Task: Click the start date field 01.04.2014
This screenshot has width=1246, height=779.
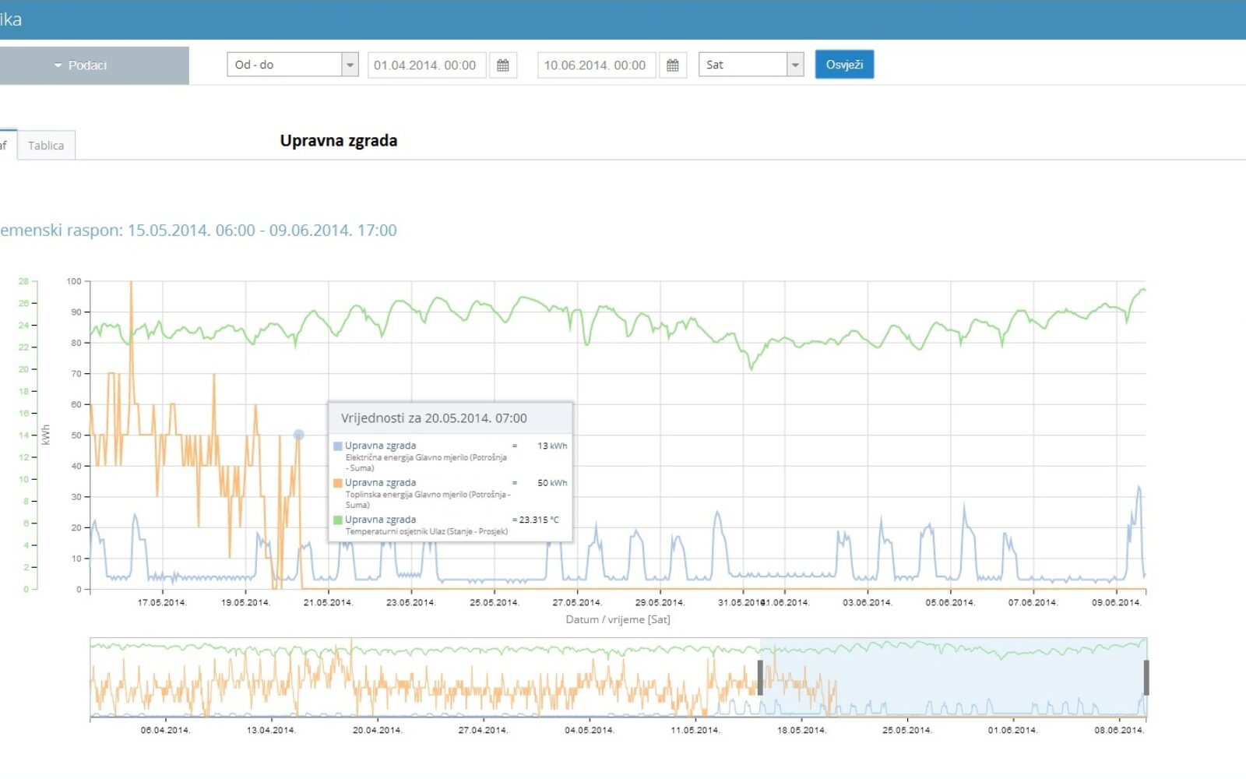Action: (426, 65)
